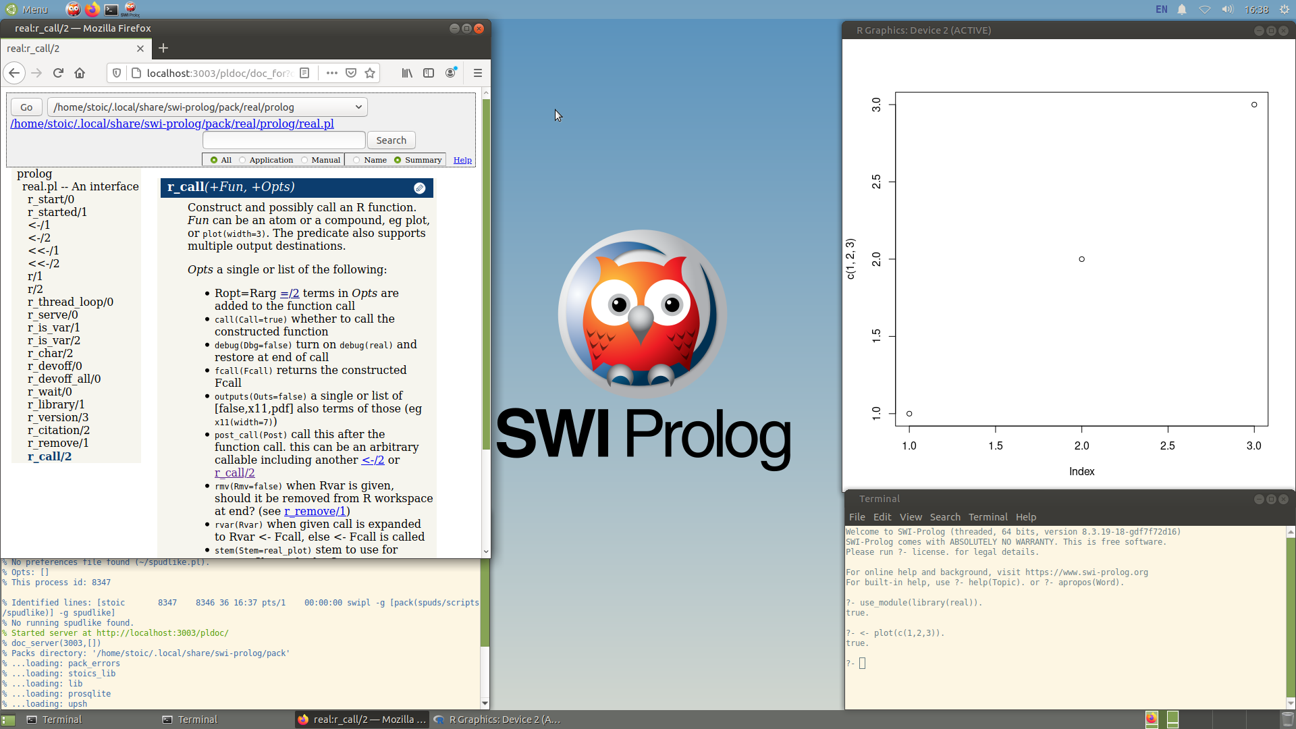This screenshot has width=1296, height=729.
Task: Expand the pack directory dropdown
Action: click(x=207, y=107)
